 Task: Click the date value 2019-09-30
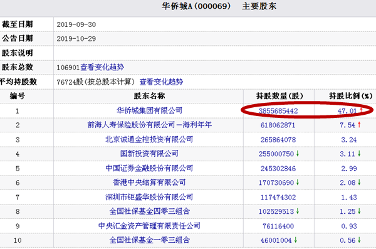tap(76, 24)
